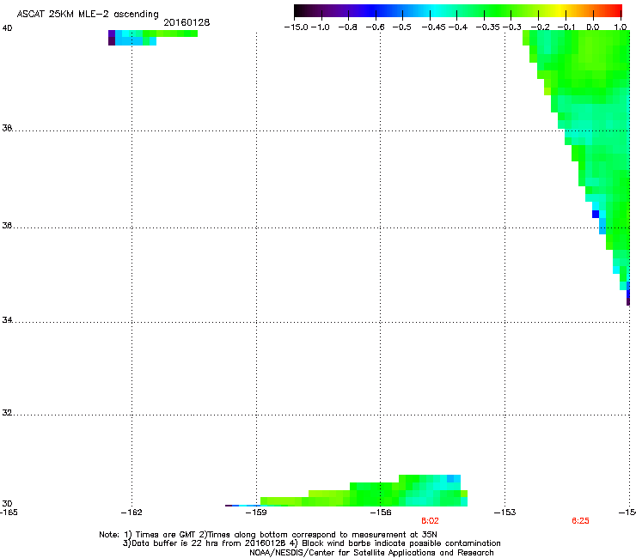Click the -0.5 scale value
Image resolution: width=636 pixels, height=558 pixels.
click(402, 27)
